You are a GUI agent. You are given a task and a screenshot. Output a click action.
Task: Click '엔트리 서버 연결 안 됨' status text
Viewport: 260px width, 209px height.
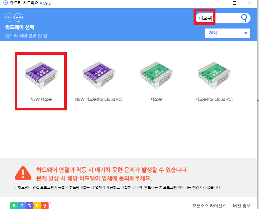[x=26, y=36]
